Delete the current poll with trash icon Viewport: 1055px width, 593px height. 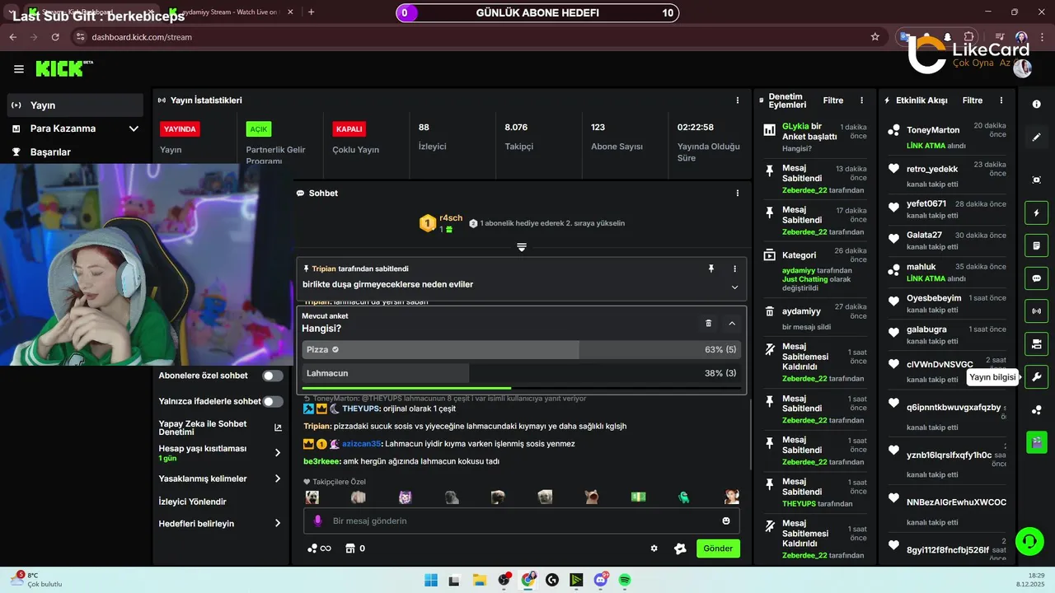[x=709, y=323]
